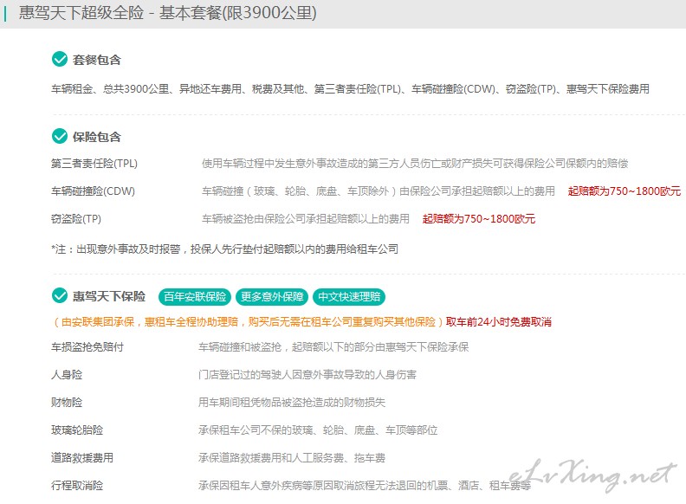
Task: Click the description 承保租车公司不保的玻璃
Action: [x=318, y=430]
